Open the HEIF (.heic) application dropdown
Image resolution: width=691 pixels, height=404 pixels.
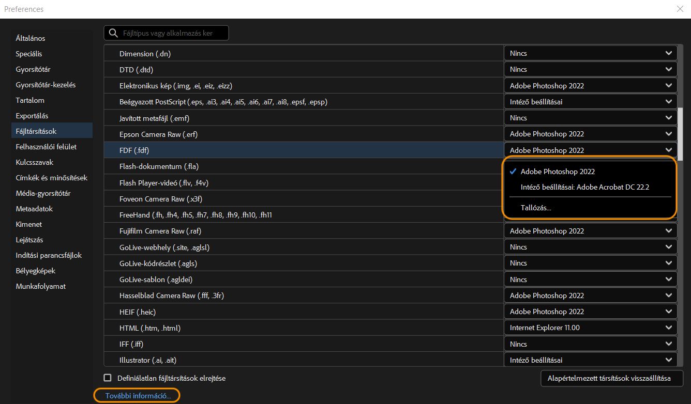coord(591,312)
